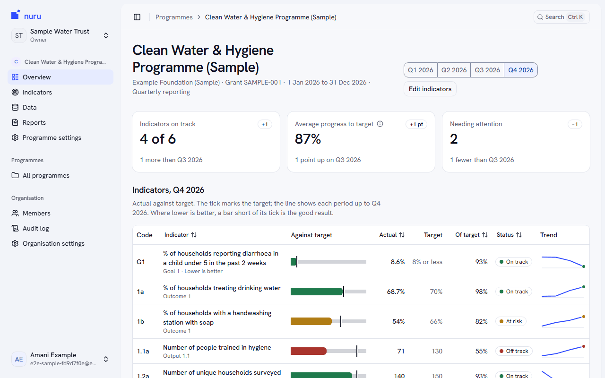Open Reports section
This screenshot has height=378, width=605.
(x=60, y=122)
